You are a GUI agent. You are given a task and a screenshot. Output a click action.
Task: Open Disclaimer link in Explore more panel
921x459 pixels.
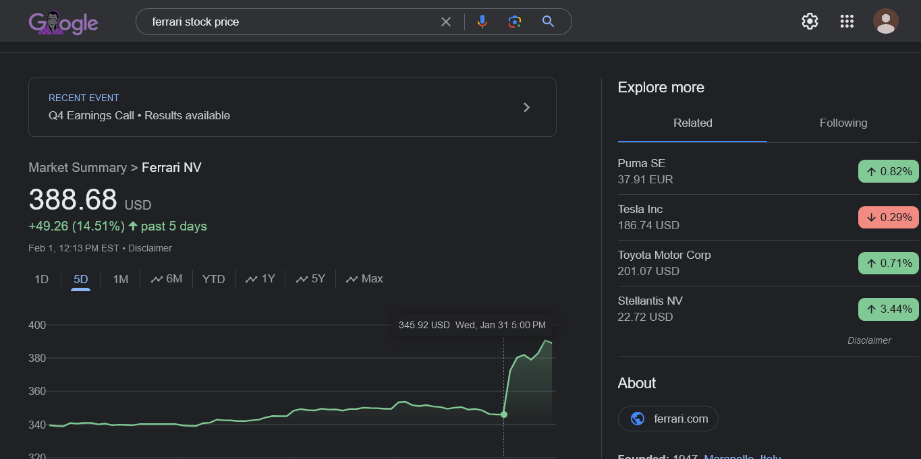tap(869, 340)
